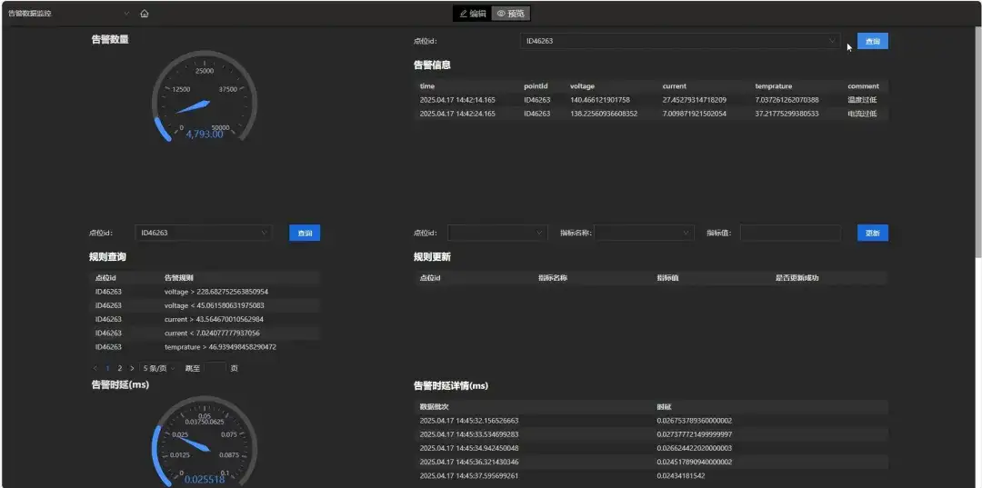Select batch row 2025.04.17 14:45:33.534699283

coord(651,434)
